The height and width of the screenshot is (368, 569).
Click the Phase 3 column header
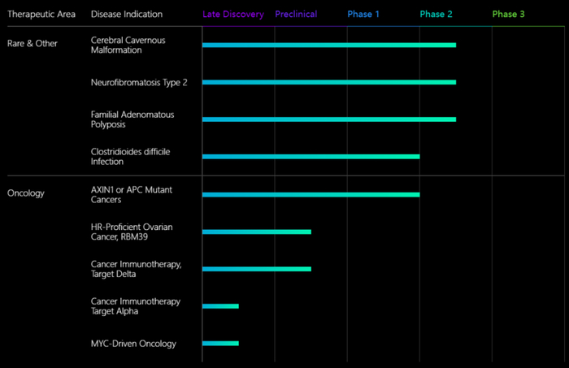[x=508, y=14]
